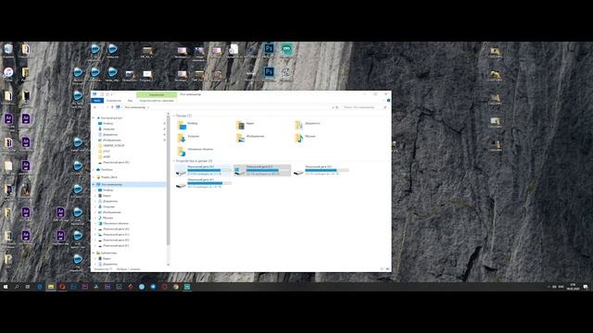This screenshot has height=333, width=593.
Task: Open the address bar history dropdown
Action: point(333,107)
